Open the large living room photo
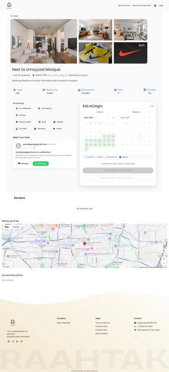The width and height of the screenshot is (169, 372). 44,41
